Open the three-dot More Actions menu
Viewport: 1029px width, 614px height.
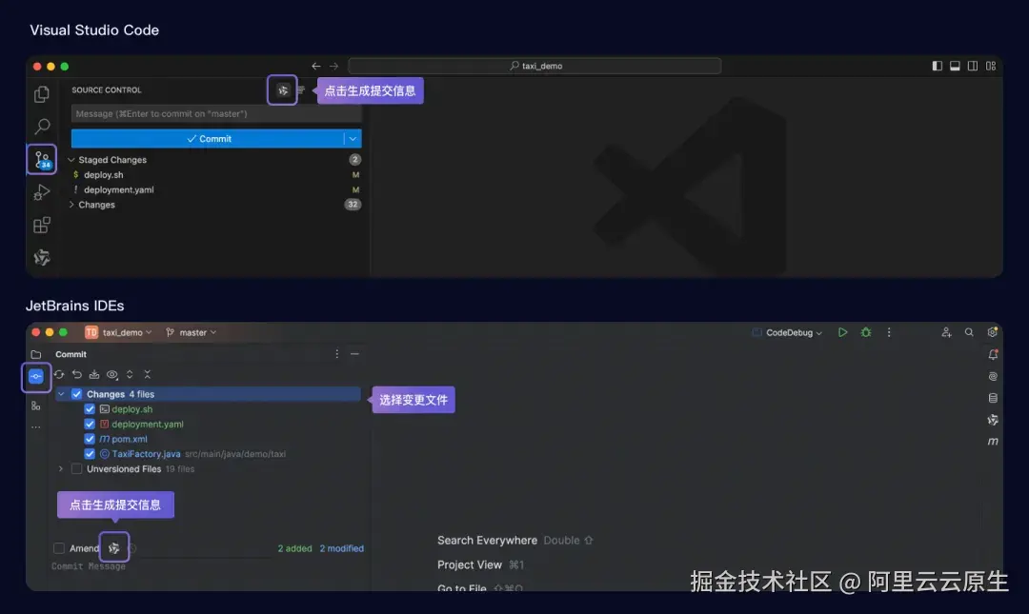[889, 332]
